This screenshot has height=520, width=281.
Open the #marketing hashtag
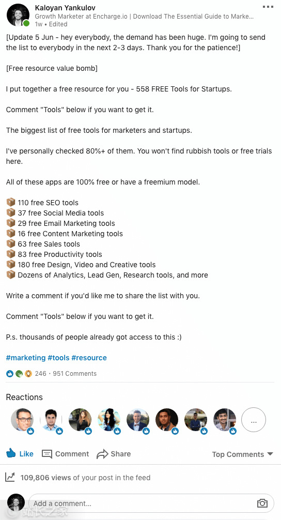coord(26,358)
